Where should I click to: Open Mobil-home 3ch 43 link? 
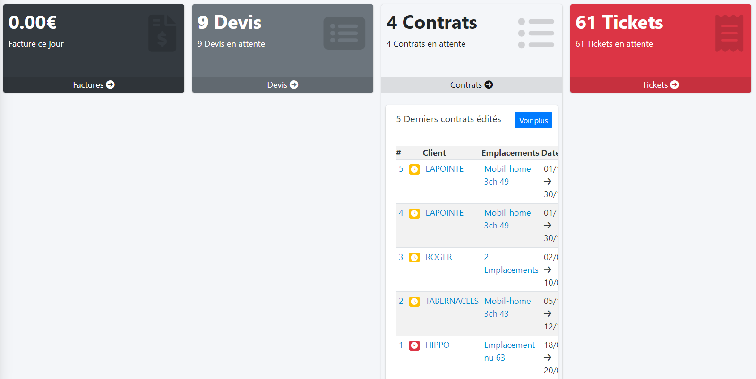pos(507,307)
